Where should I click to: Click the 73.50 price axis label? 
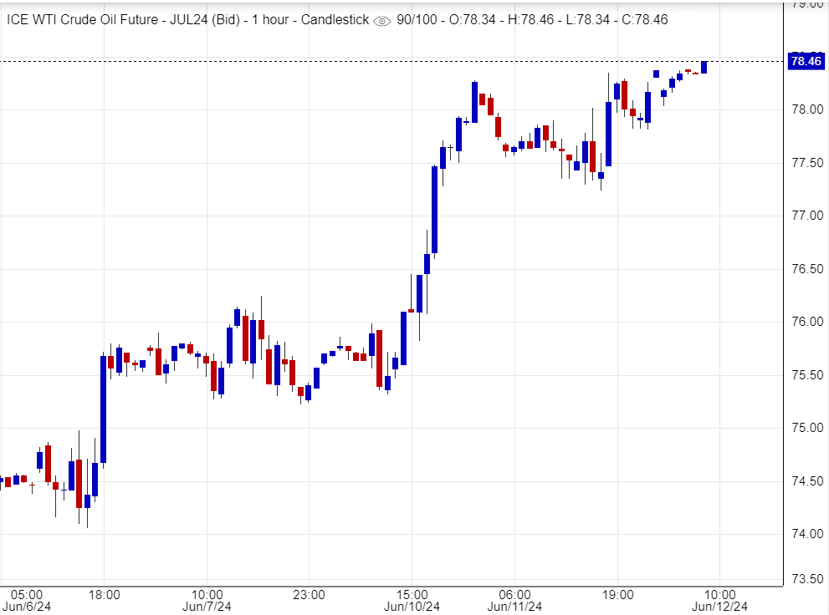coord(807,578)
